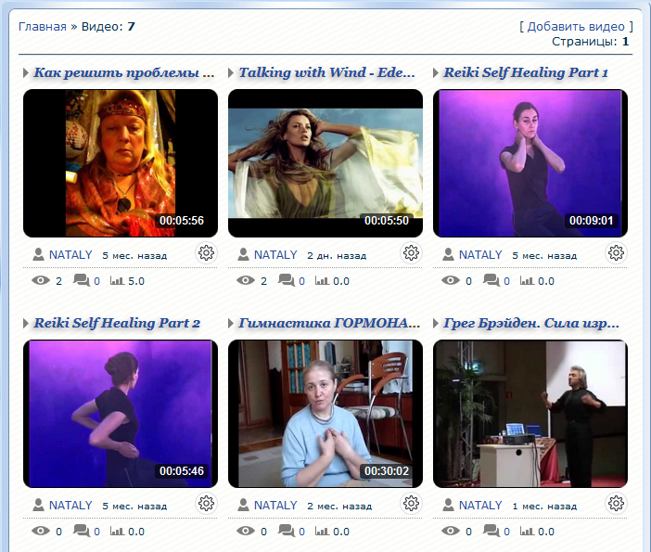Click user icon beside NATALY under Как решить проблемы
This screenshot has width=651, height=552.
38,254
